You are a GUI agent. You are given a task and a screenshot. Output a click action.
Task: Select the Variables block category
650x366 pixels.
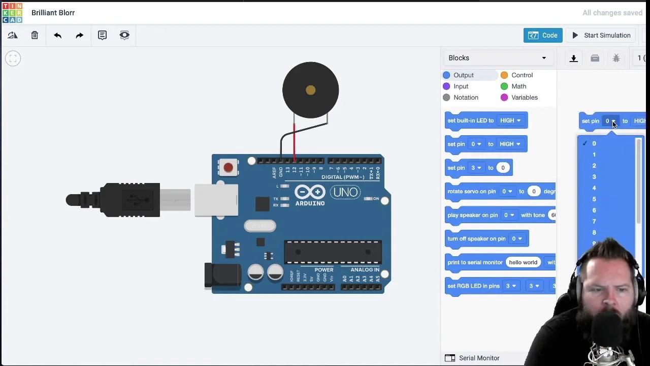pos(524,97)
